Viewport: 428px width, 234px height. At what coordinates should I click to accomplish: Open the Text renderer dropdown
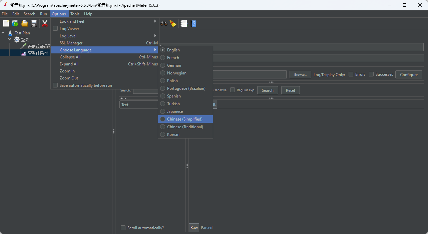138,104
